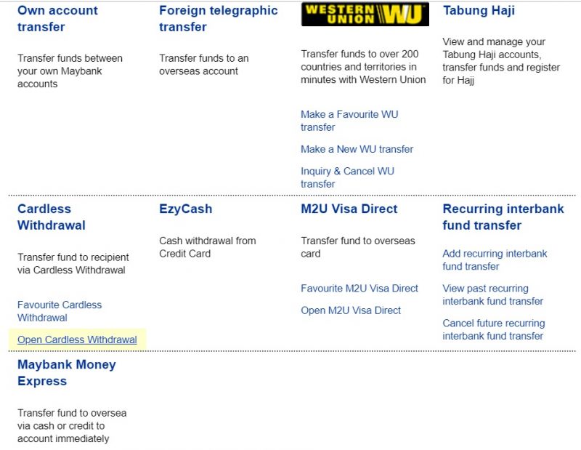Open Foreign telegraphic transfer heading
The height and width of the screenshot is (450, 581).
pos(219,19)
